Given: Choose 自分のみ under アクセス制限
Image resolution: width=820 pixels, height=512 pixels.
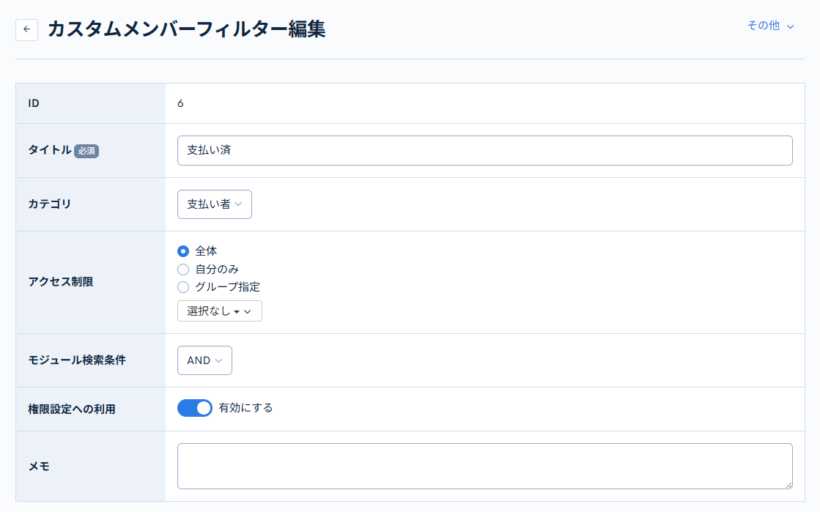Looking at the screenshot, I should (182, 270).
